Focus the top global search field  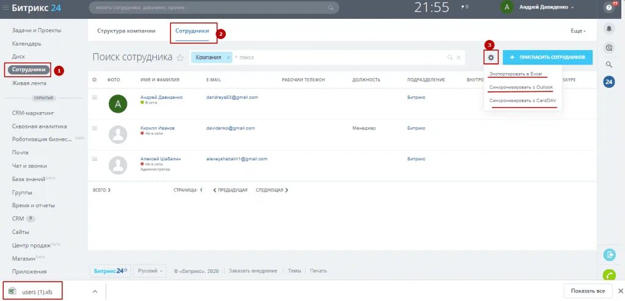[214, 7]
